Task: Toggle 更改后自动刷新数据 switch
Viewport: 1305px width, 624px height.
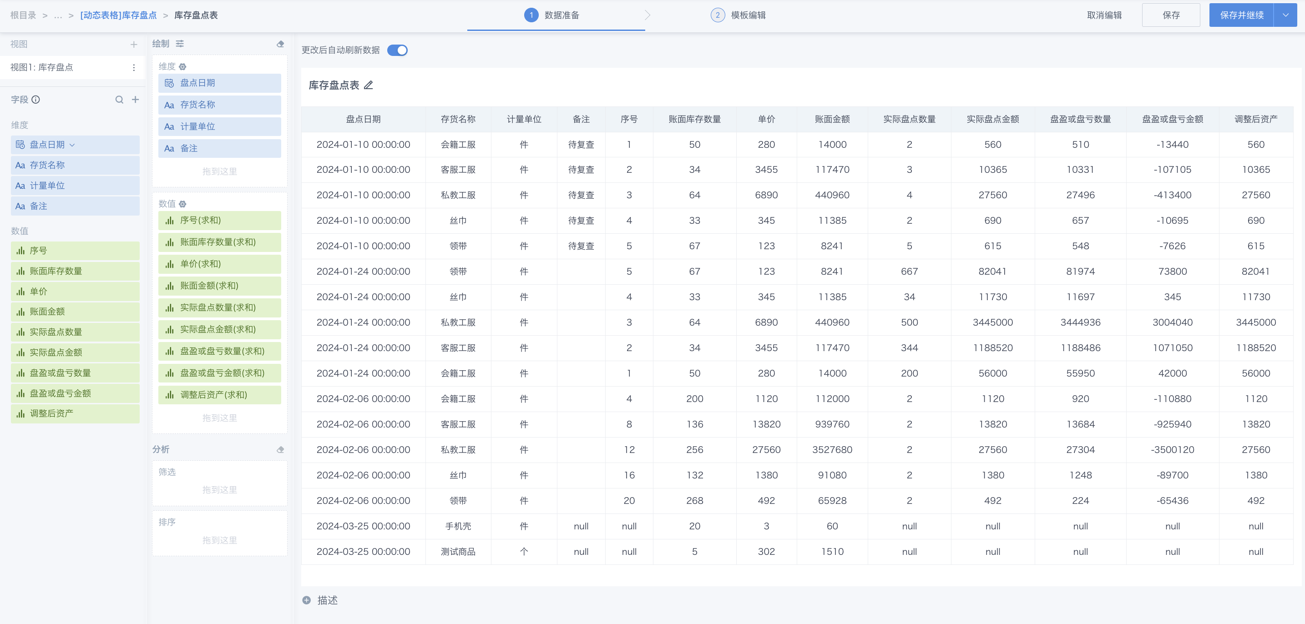Action: [x=397, y=50]
